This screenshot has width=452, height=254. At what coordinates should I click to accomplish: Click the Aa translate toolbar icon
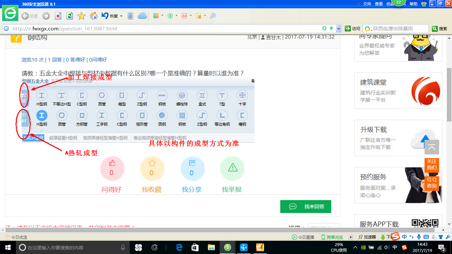coord(184,16)
